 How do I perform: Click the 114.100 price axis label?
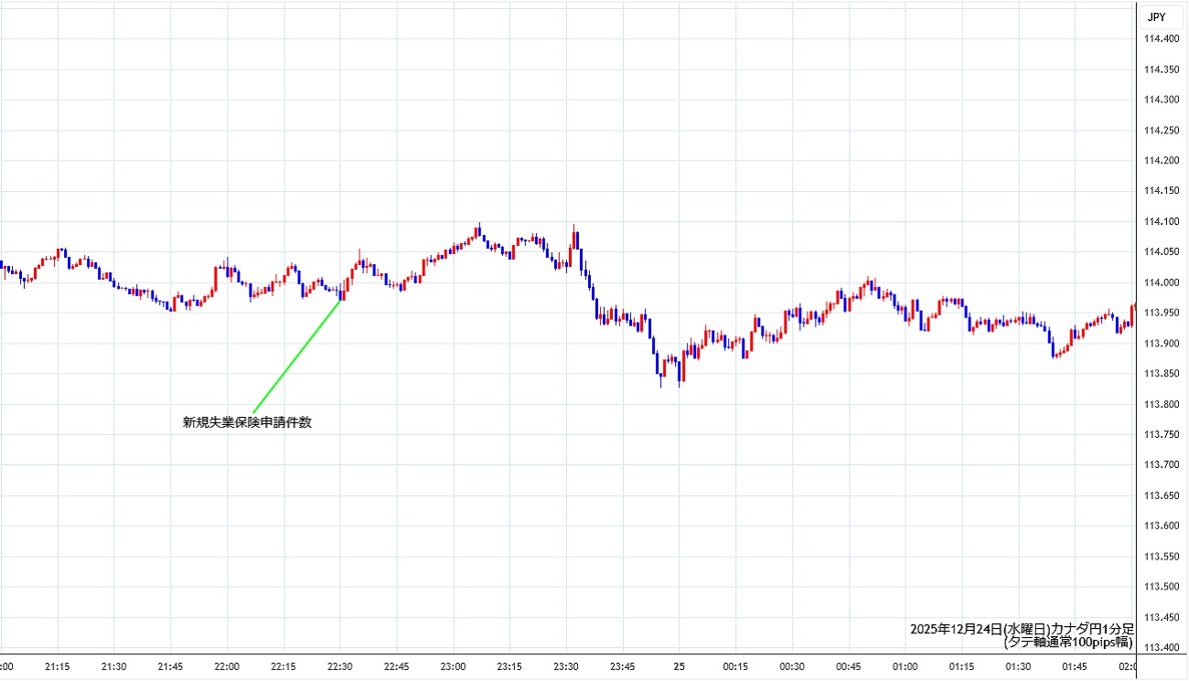pos(1162,221)
